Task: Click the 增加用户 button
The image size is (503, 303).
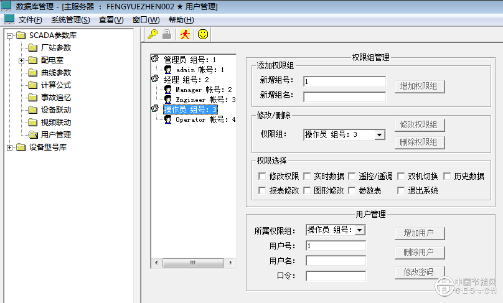Action: click(x=420, y=233)
